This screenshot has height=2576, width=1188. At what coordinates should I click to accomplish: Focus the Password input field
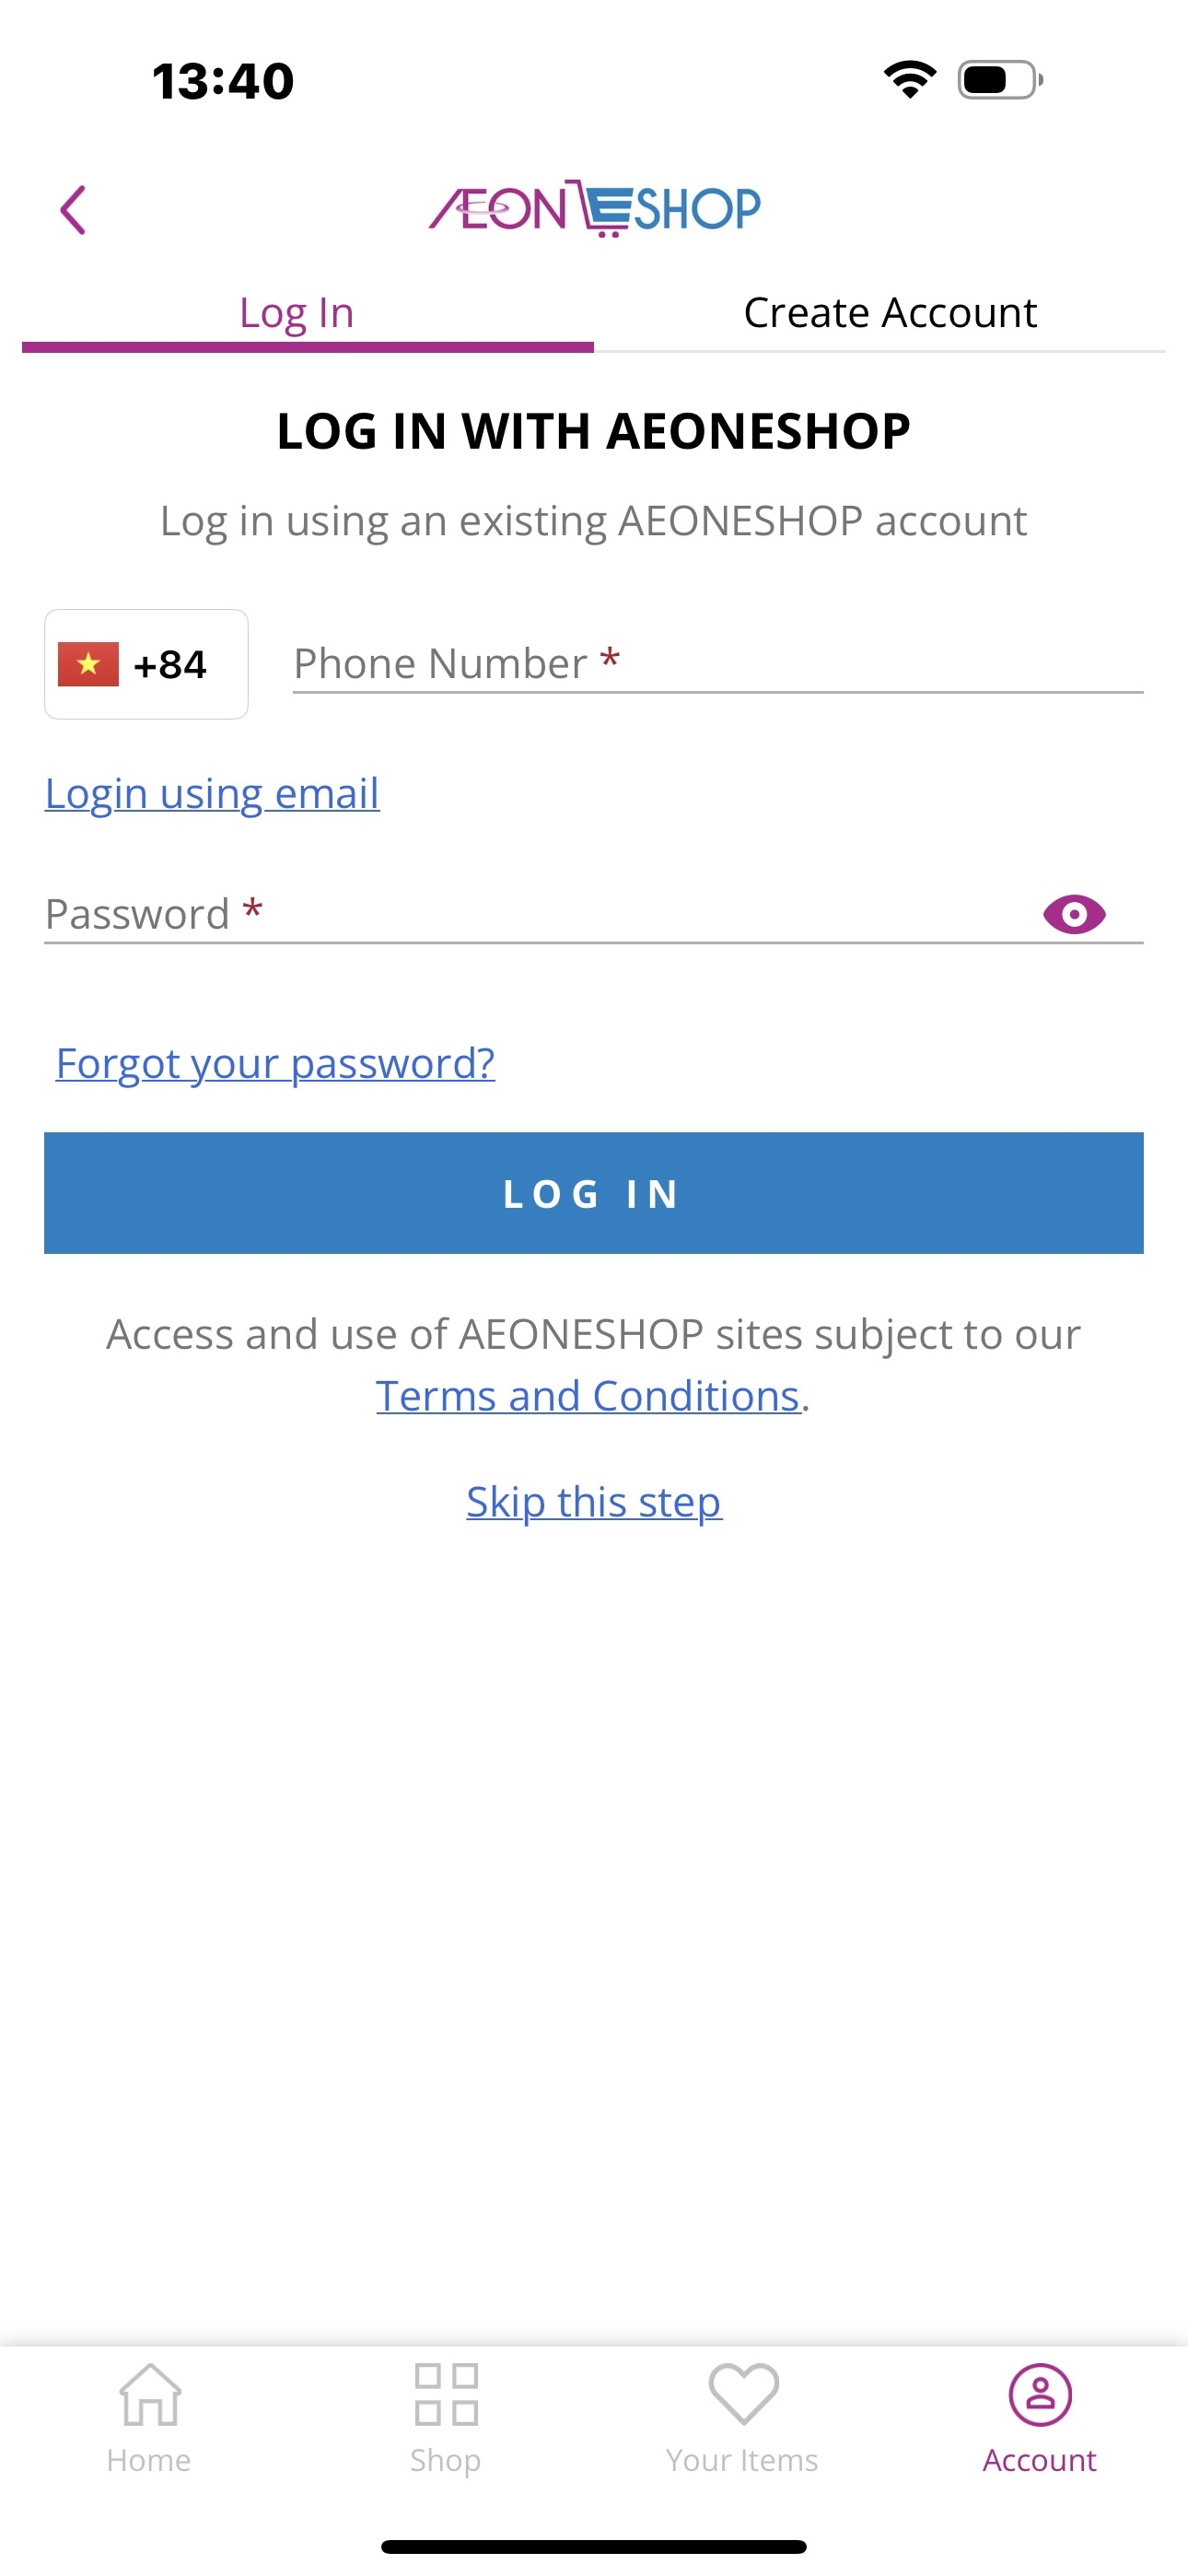click(530, 914)
